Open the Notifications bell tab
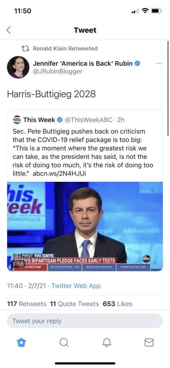This screenshot has height=368, width=170. 106,343
